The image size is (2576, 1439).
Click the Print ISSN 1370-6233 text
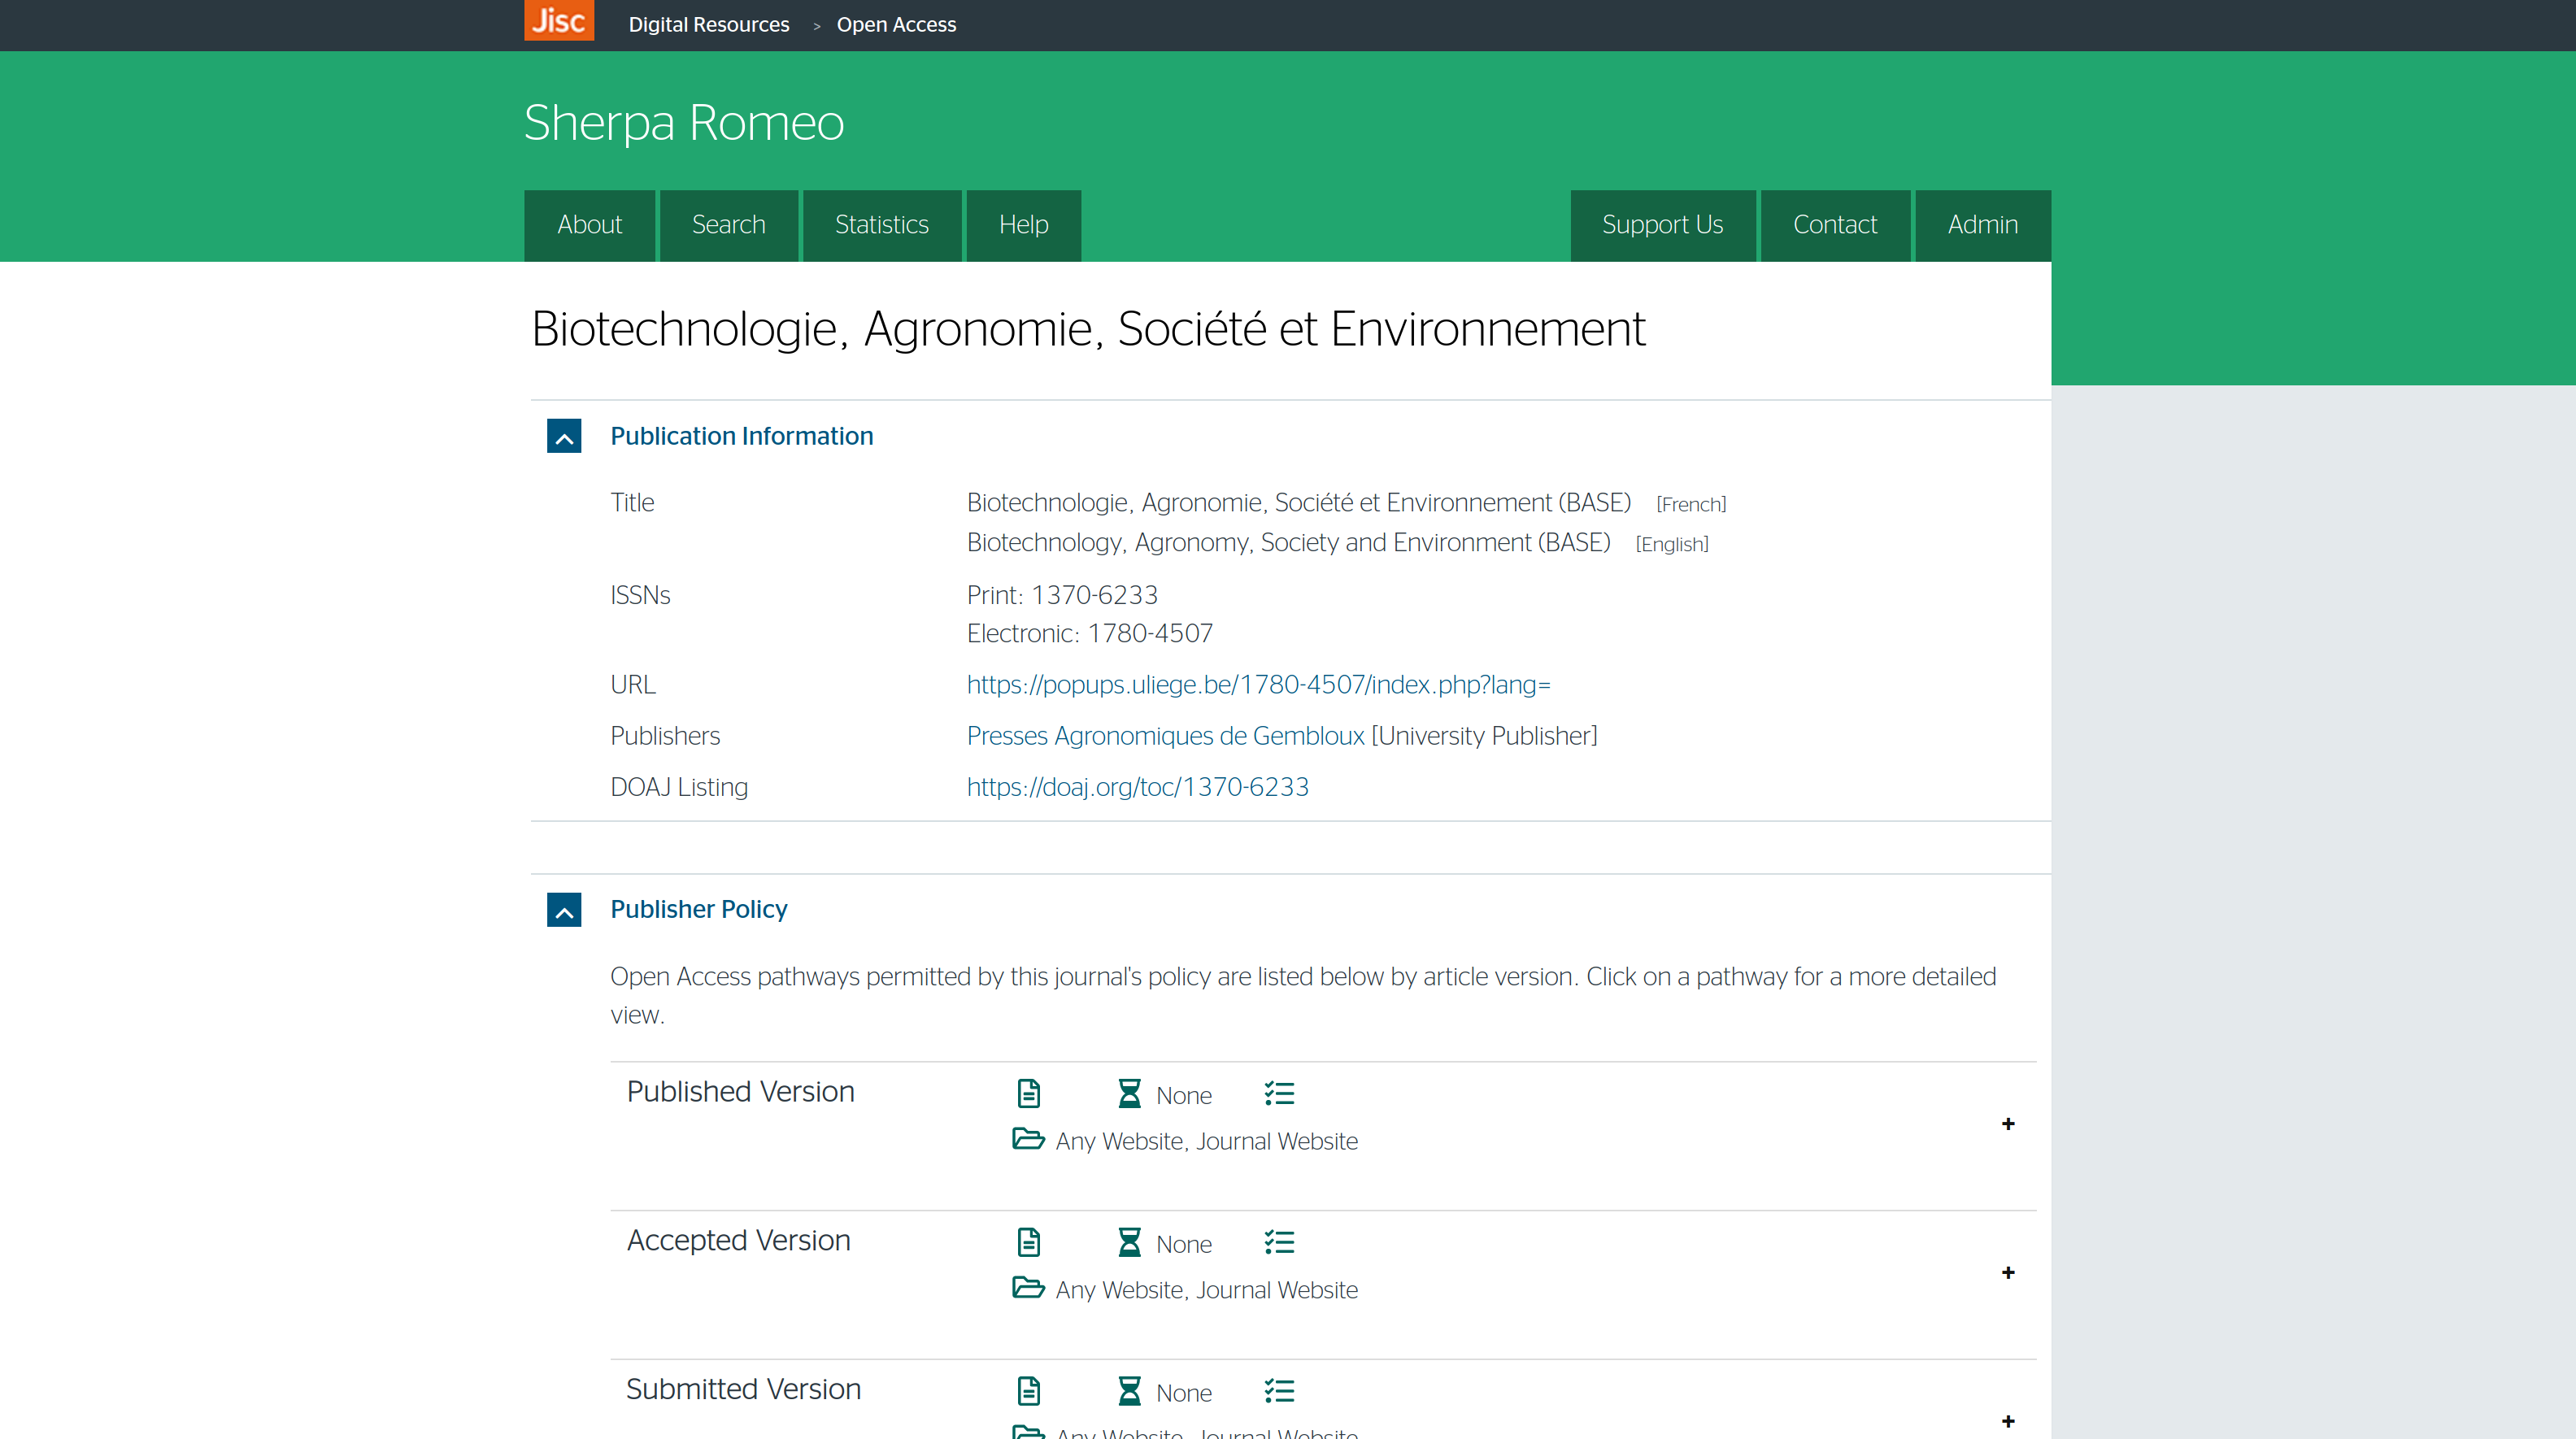(1062, 595)
